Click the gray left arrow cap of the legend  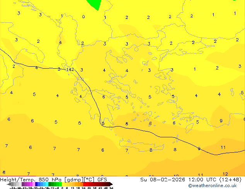pos(9,184)
